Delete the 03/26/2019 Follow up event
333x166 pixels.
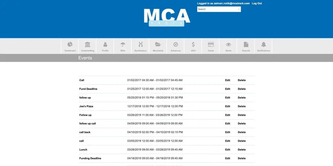[x=242, y=115]
